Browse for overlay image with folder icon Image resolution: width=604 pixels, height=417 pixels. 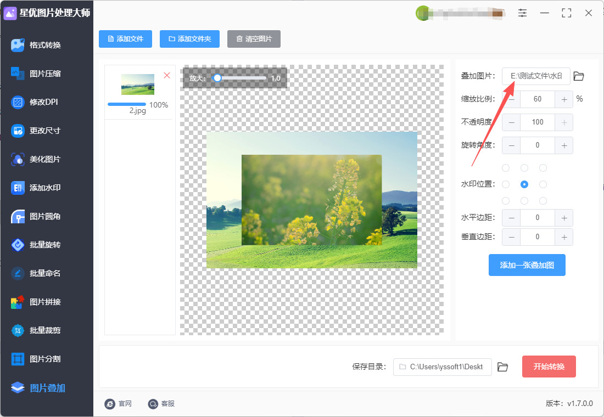point(579,76)
